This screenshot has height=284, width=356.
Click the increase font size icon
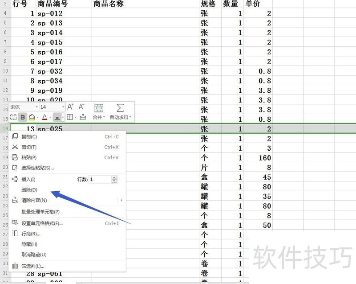(70, 107)
